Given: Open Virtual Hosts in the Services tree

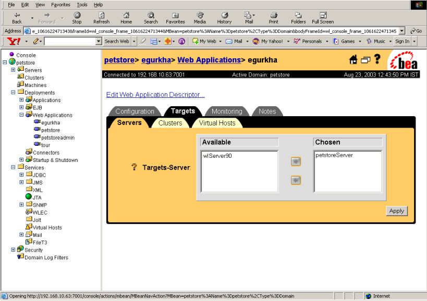Looking at the screenshot, I should (47, 228).
